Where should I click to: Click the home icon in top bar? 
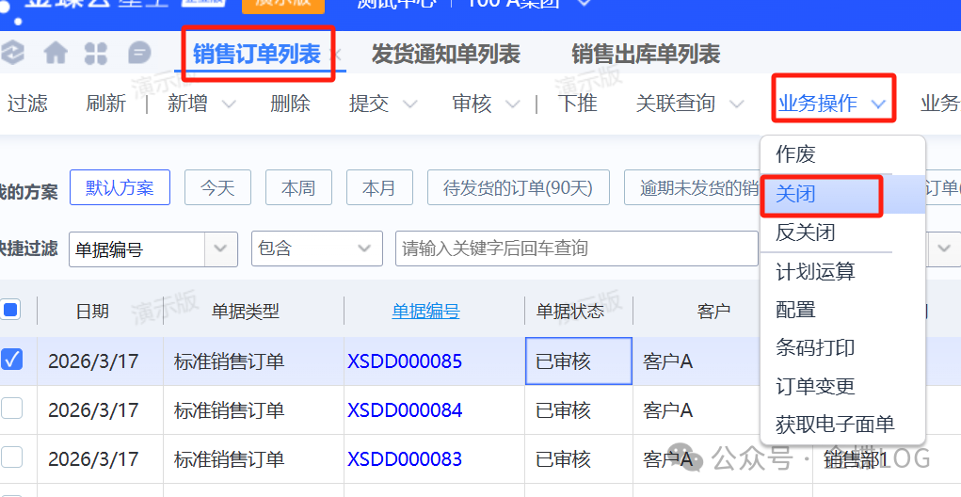(x=56, y=54)
